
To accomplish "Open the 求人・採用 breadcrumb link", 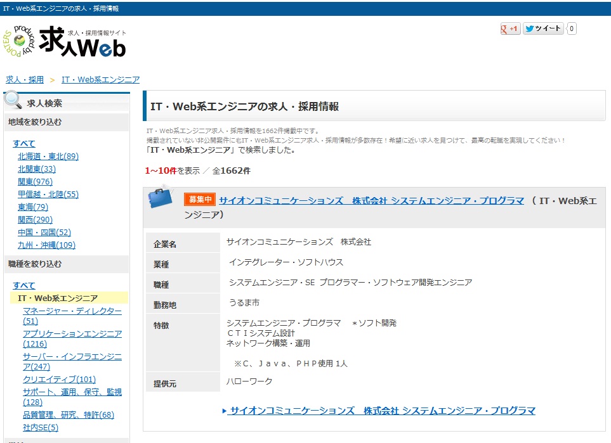I will [25, 80].
